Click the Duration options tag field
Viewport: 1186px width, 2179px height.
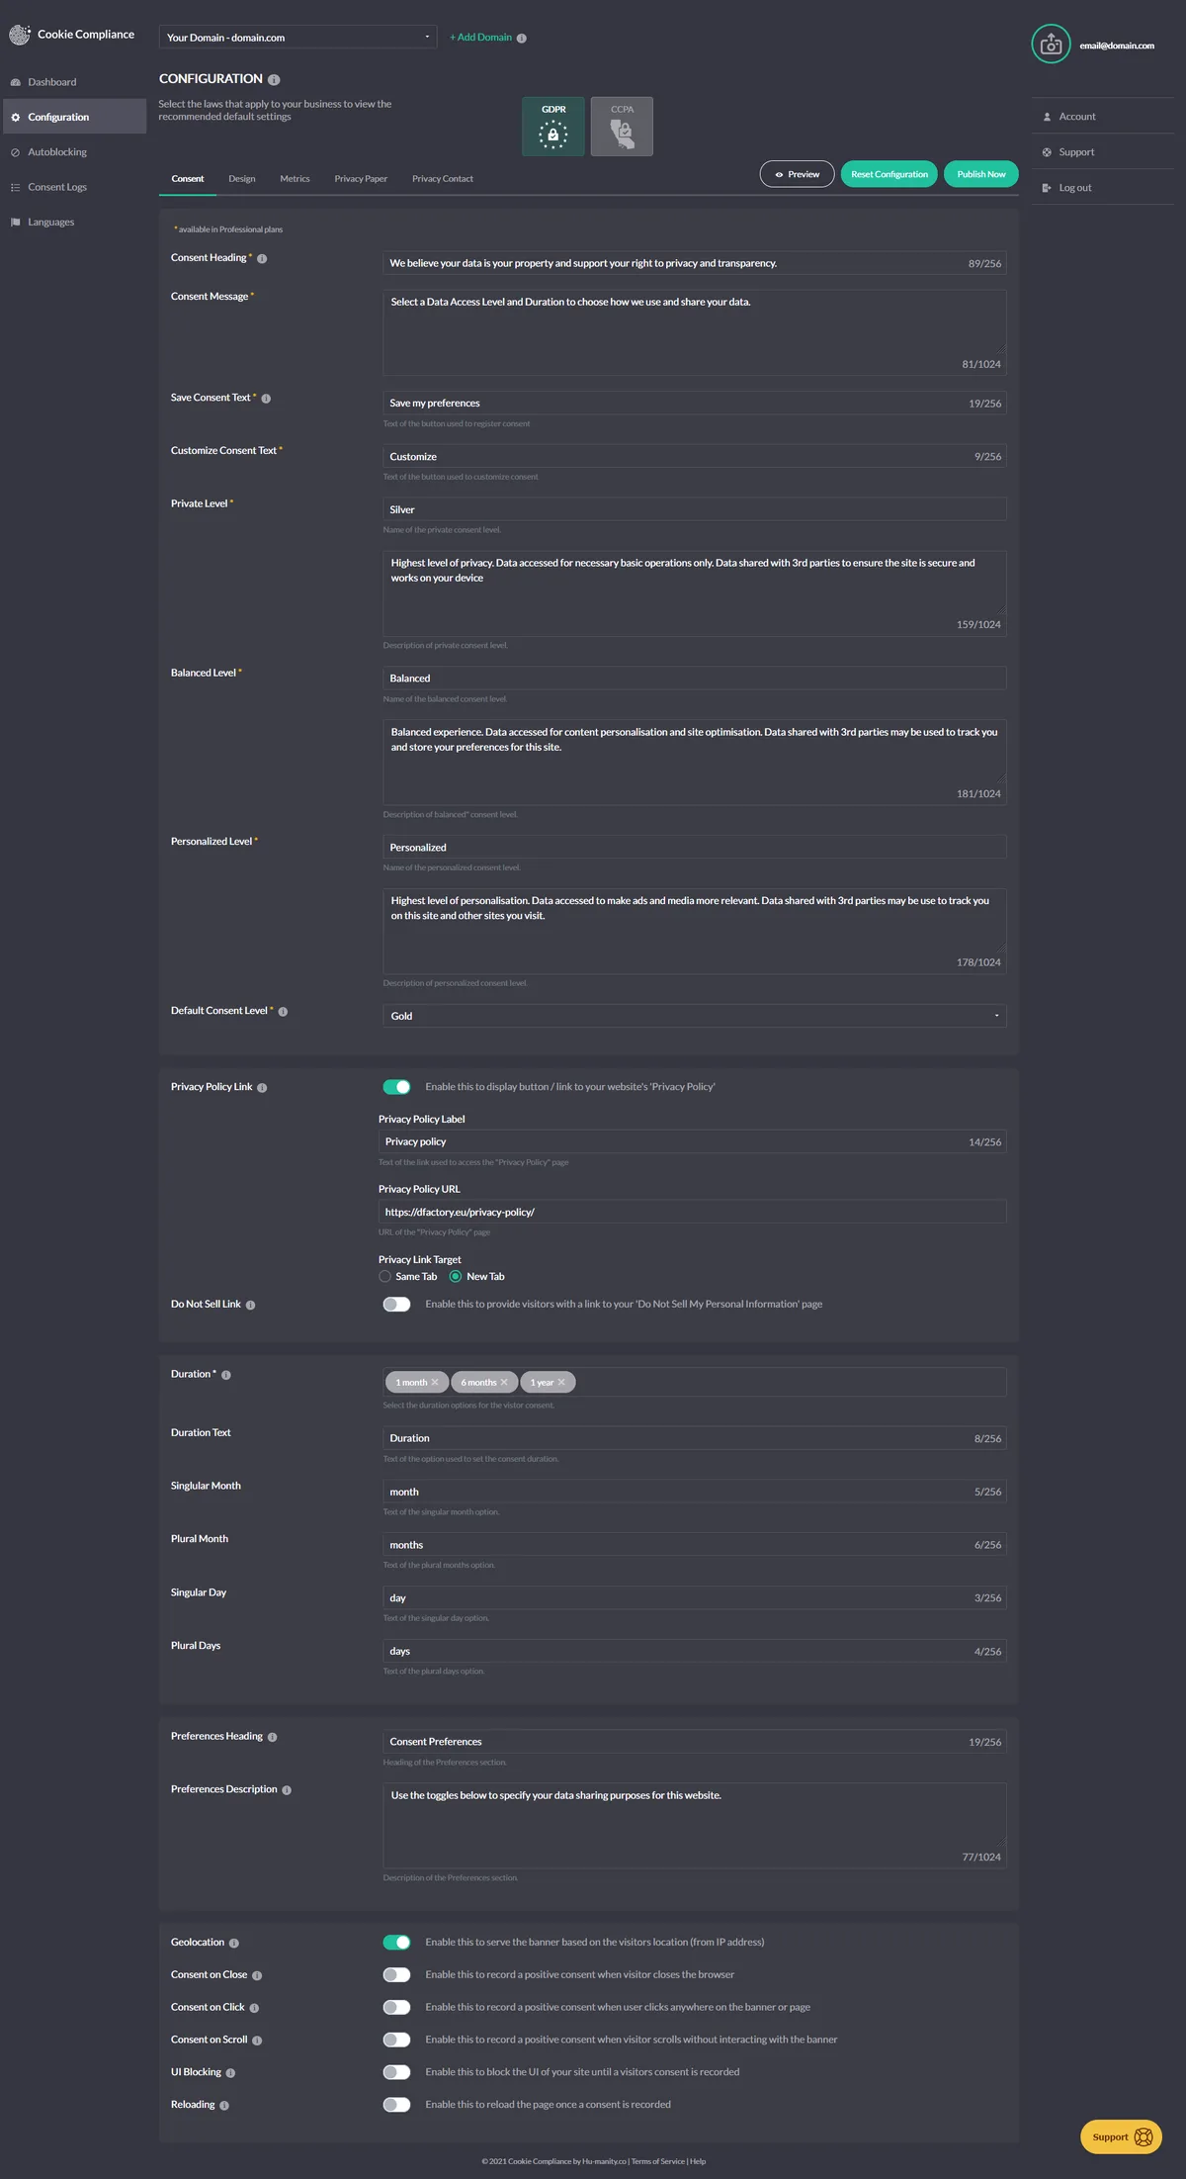tap(694, 1383)
